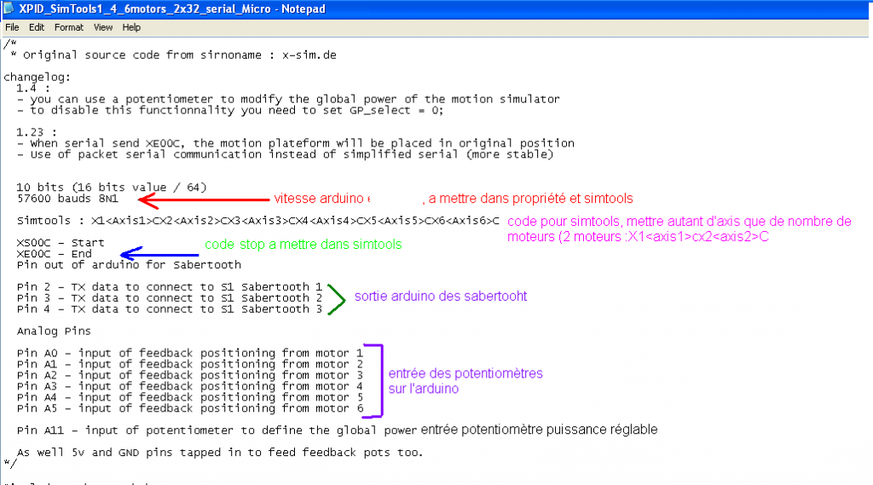Click the blue arrow next to XE00C End
Screen dimensions: 873x485
click(159, 254)
